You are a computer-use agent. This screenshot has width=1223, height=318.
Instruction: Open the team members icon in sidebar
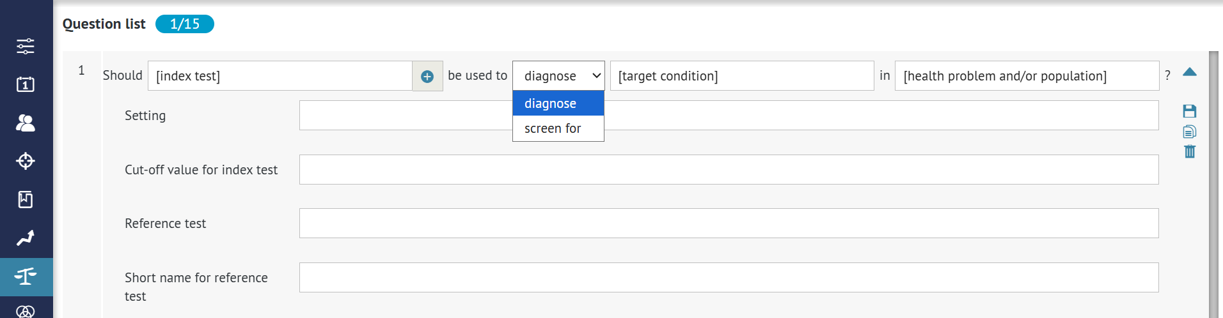click(26, 123)
